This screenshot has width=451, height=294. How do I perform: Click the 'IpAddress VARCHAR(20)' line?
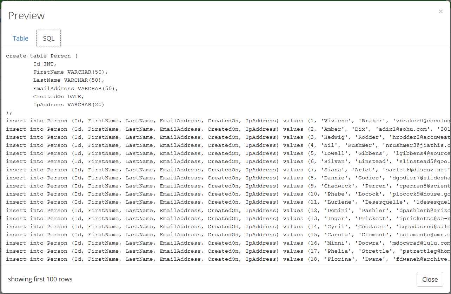coord(69,105)
